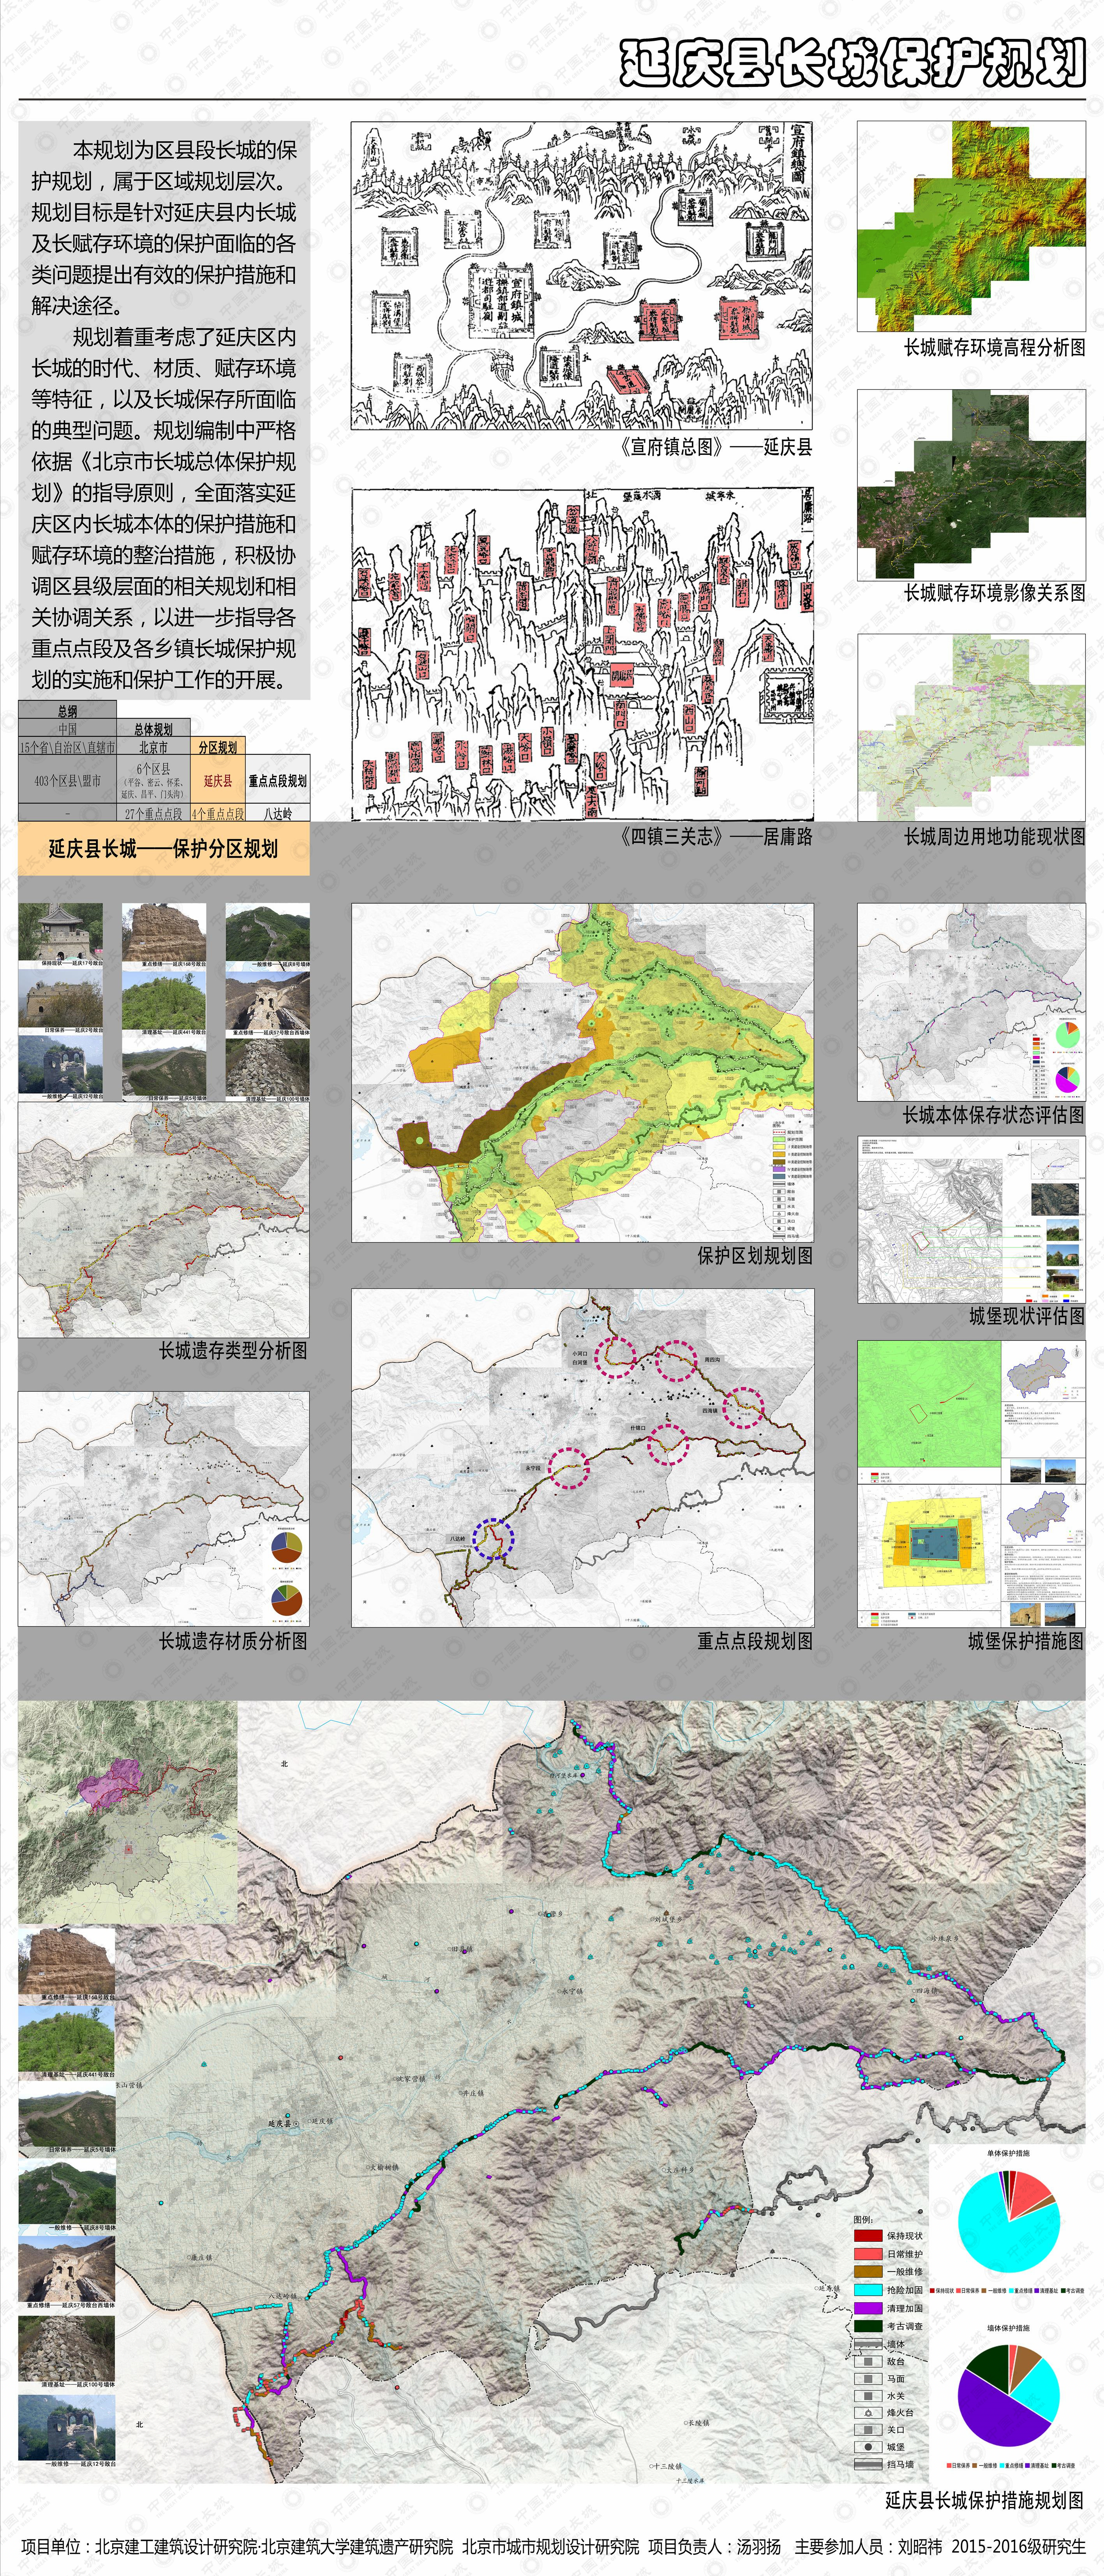Click the 挡马墙 legend symbol

click(x=867, y=2464)
